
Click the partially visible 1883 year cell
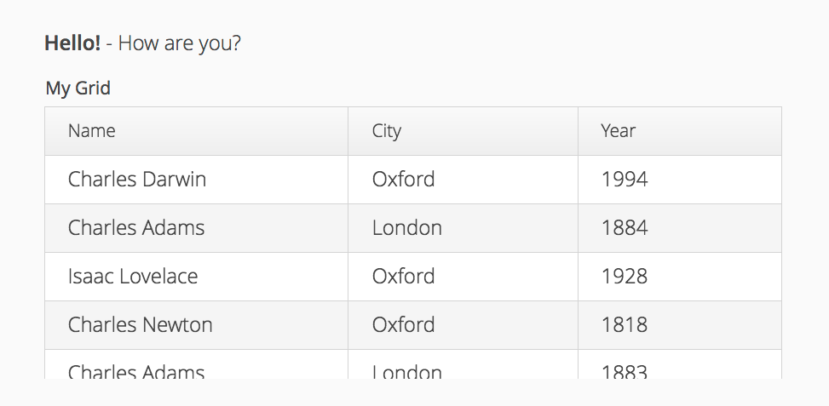coord(680,365)
